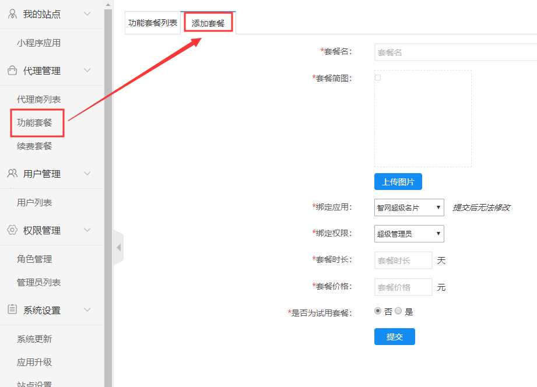Screen dimensions: 537x387
Task: Switch to 添加套餐 tab
Action: coord(208,23)
